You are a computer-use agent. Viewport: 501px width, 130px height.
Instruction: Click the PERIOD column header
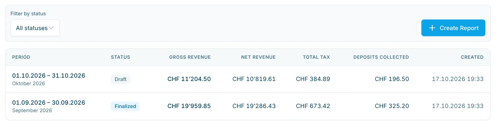tap(21, 57)
